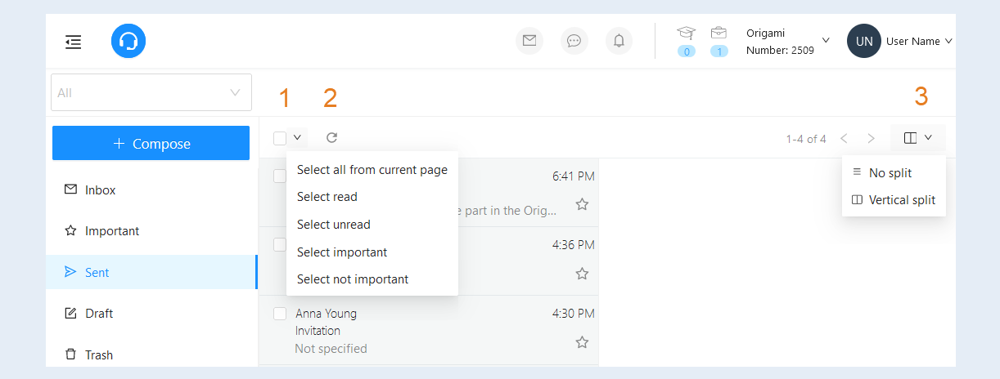Check the first email's checkbox
Screen dimensions: 1000x379
point(280,176)
